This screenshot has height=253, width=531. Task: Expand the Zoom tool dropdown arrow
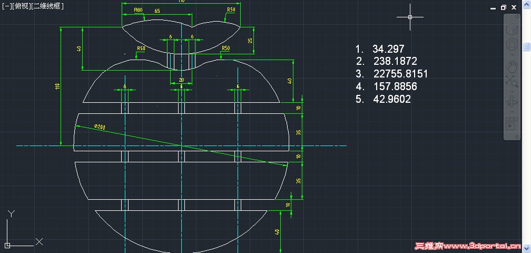[512, 91]
